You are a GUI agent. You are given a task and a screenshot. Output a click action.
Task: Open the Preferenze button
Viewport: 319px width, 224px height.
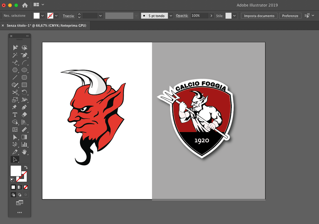click(x=290, y=16)
